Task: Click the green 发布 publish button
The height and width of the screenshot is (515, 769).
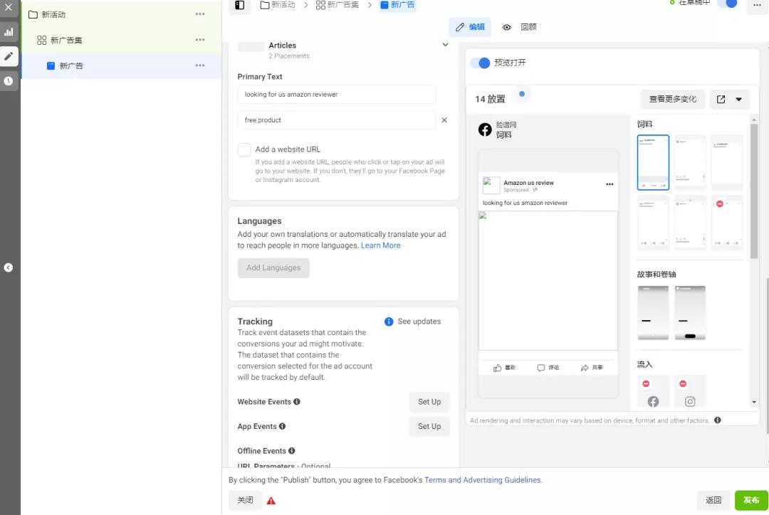Action: tap(751, 500)
